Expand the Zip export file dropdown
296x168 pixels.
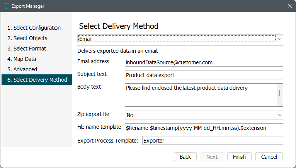(204, 115)
